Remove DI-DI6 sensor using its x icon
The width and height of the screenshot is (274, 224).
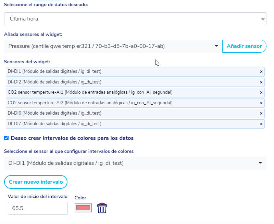point(261,113)
